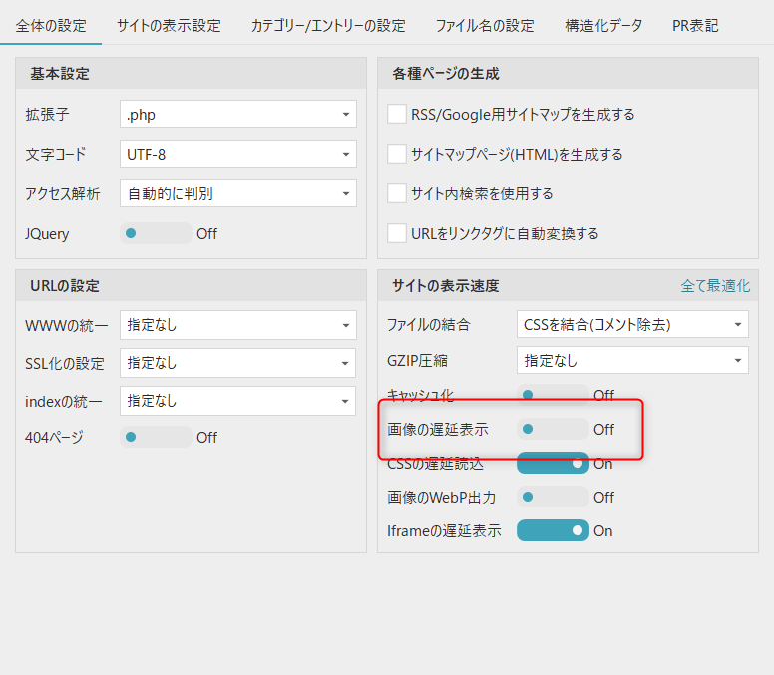Screen dimensions: 774x675
Task: Open the カテゴリー/エントリーの設定 tab
Action: tap(327, 26)
